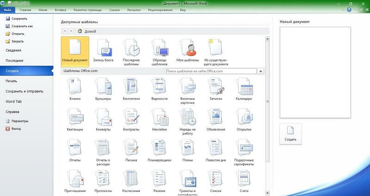Screen dimensions: 370x196
Task: Open the Грамоты и сертификаты category
Action: coord(188,182)
